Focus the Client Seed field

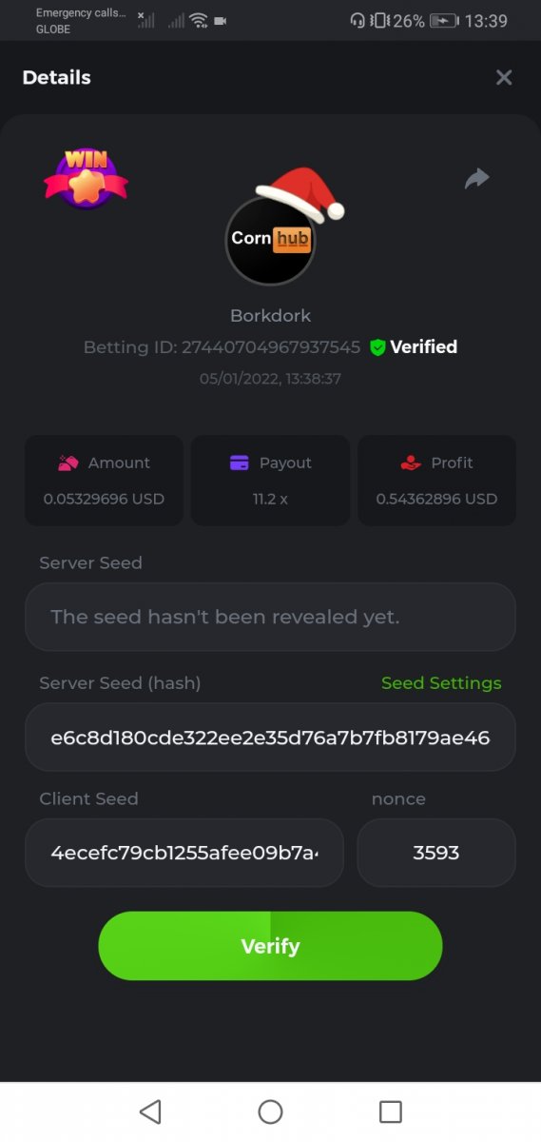pyautogui.click(x=184, y=853)
